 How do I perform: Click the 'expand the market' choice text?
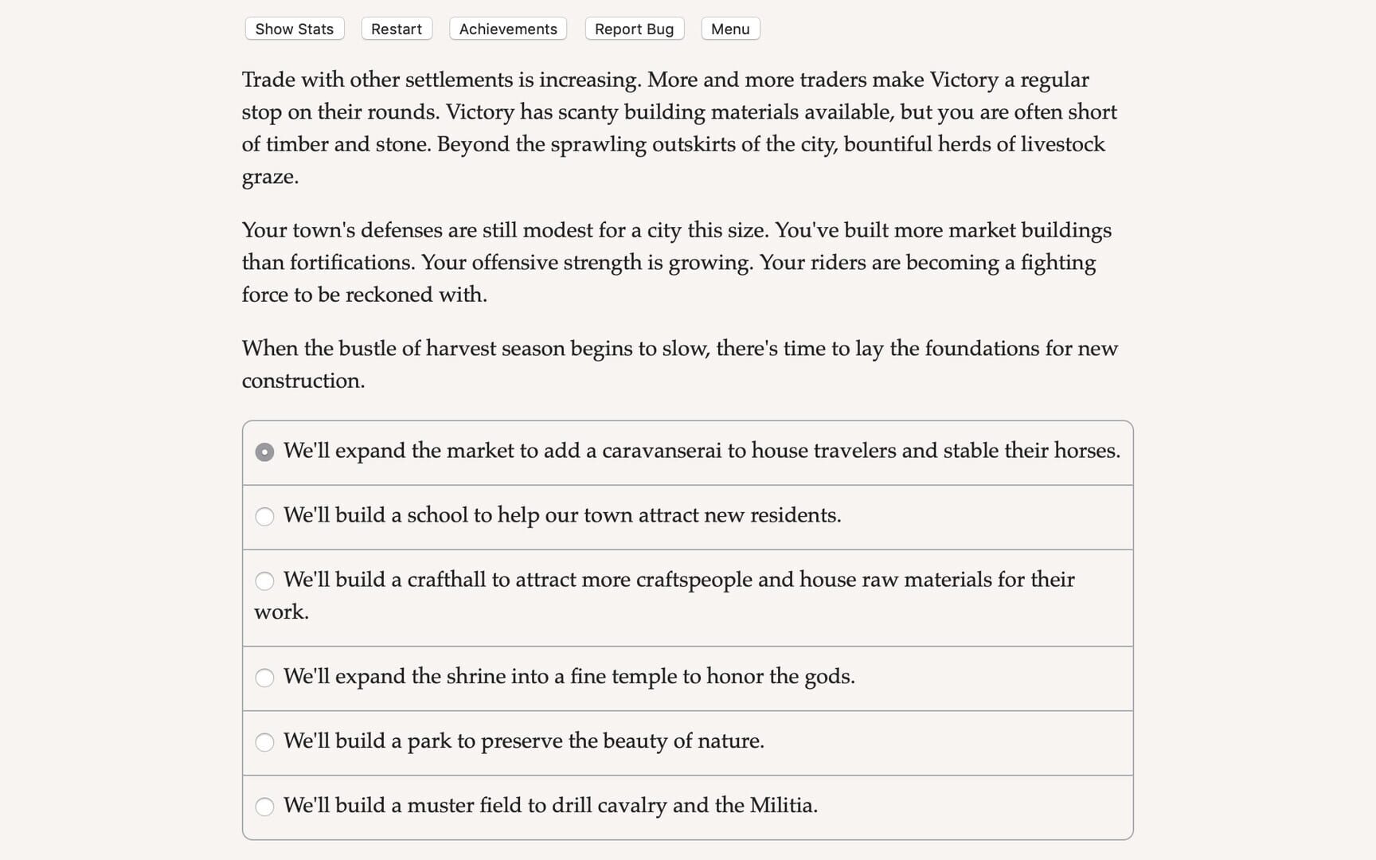click(x=701, y=451)
